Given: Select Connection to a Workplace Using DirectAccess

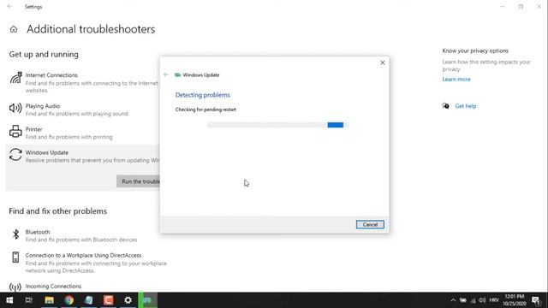Looking at the screenshot, I should [x=84, y=255].
